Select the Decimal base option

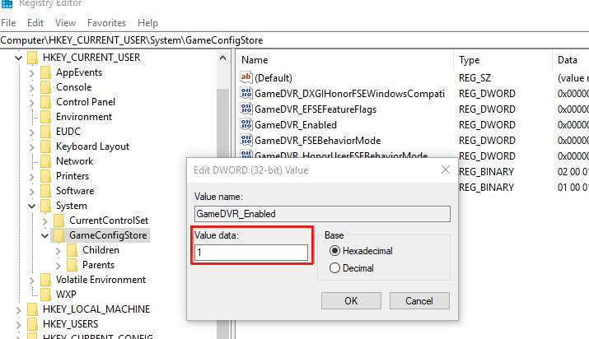click(334, 268)
